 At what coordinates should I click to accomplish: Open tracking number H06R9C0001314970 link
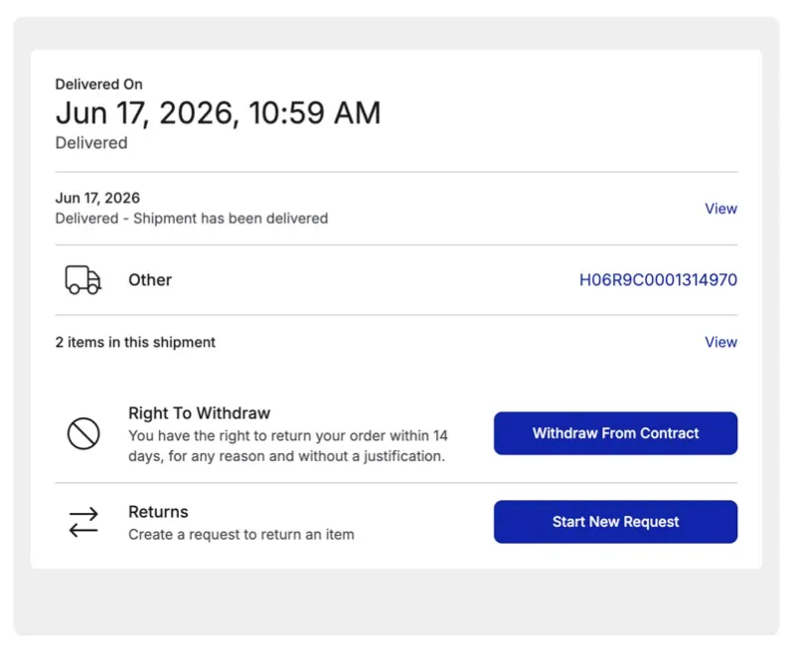658,280
